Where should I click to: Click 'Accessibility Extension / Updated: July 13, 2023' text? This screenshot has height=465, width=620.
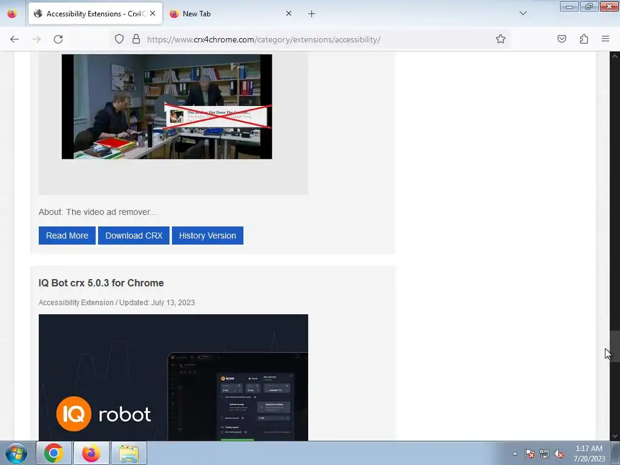coord(117,303)
